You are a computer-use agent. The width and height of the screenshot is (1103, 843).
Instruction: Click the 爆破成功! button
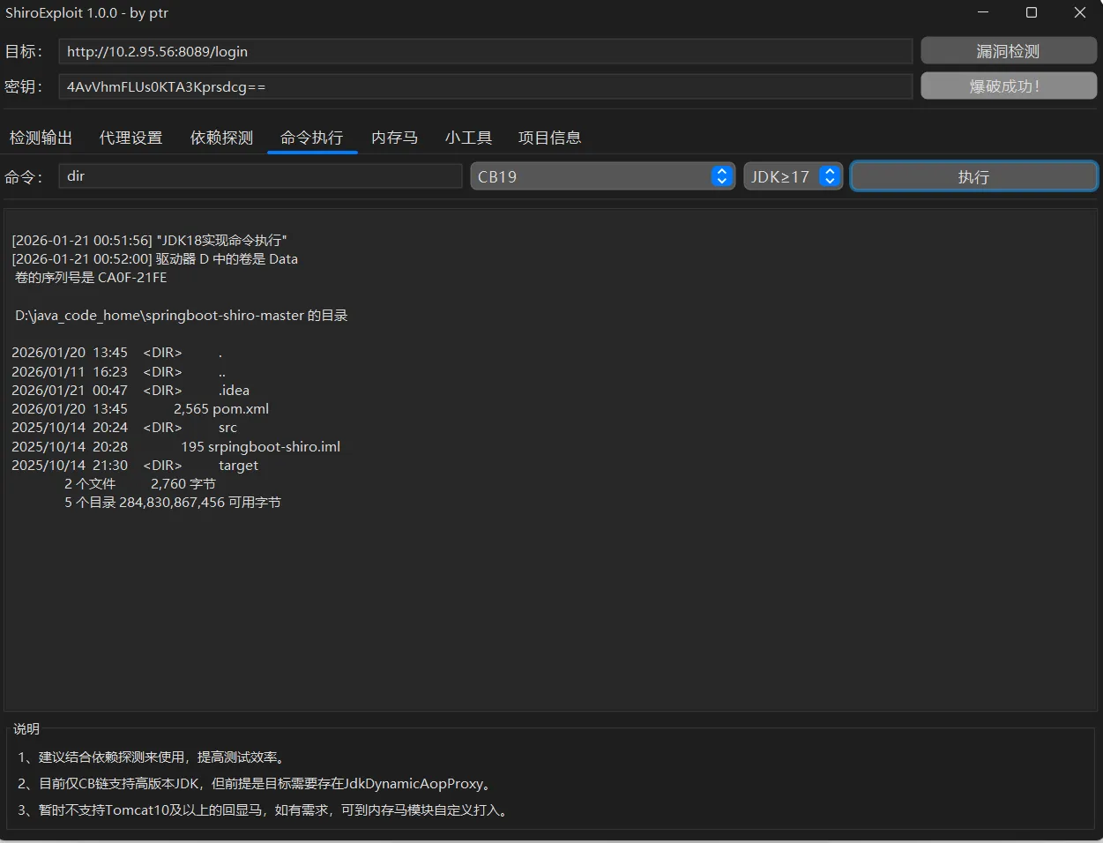coord(1008,86)
